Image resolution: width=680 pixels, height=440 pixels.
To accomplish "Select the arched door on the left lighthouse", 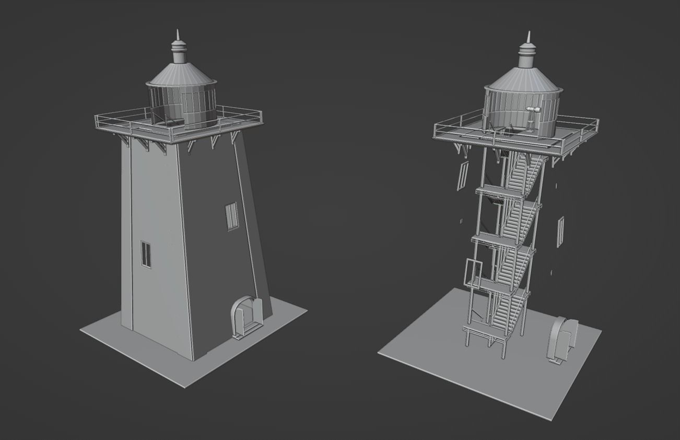I will (246, 317).
